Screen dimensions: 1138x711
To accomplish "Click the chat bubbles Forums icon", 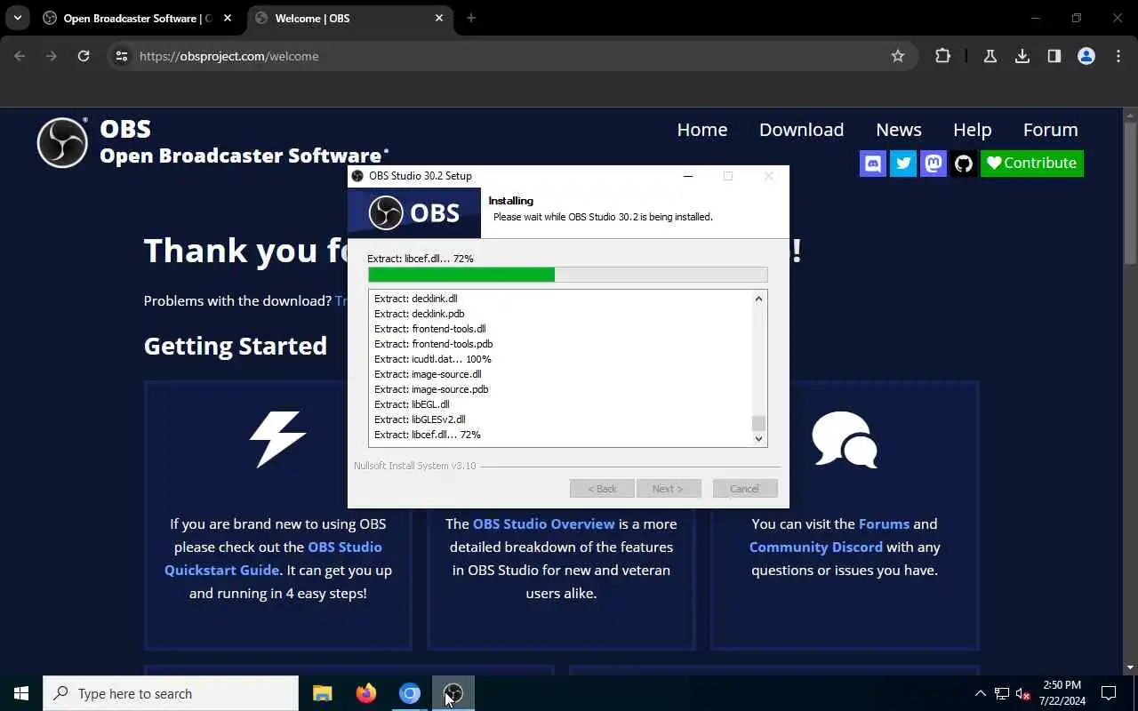I will tap(844, 439).
